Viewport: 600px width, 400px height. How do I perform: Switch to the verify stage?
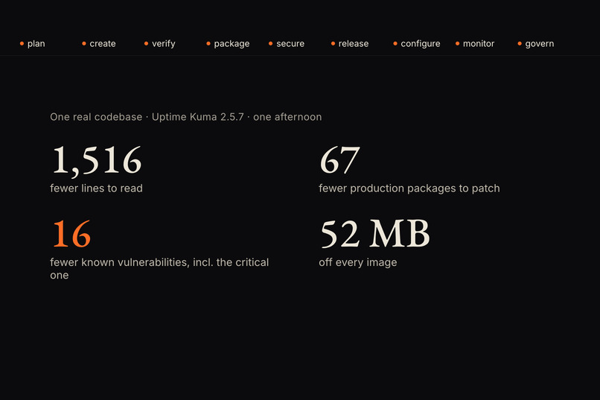click(159, 44)
